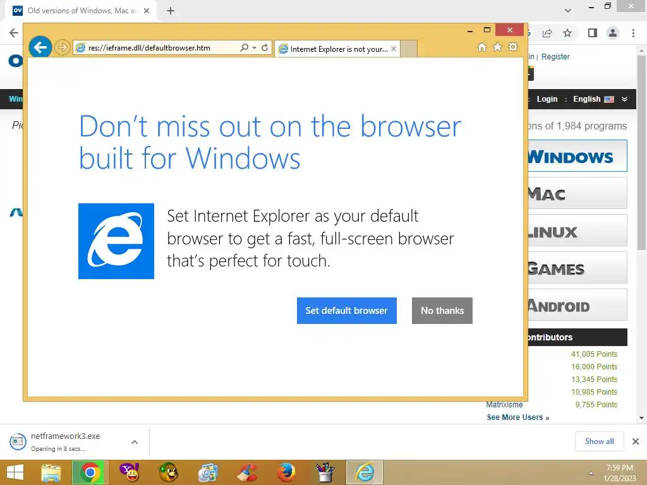Select the Mac category button
Image resolution: width=647 pixels, height=485 pixels.
[577, 193]
